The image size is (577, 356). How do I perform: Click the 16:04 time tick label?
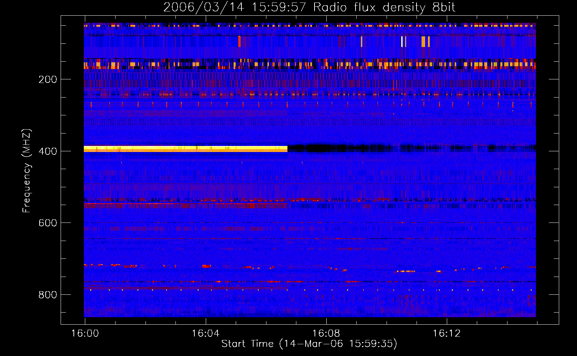pyautogui.click(x=205, y=334)
